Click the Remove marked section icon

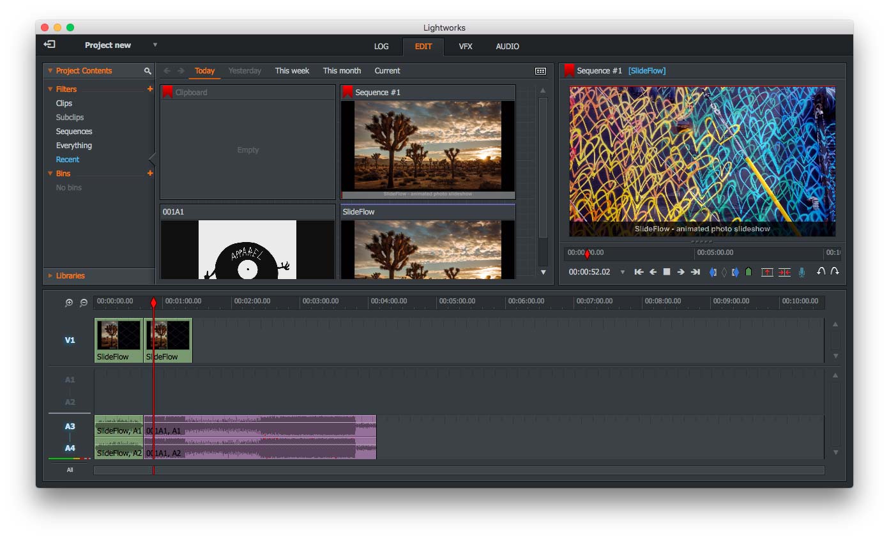point(767,272)
